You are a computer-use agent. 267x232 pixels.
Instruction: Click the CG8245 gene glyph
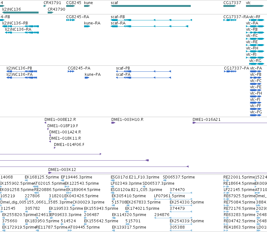pyautogui.click(x=71, y=6)
